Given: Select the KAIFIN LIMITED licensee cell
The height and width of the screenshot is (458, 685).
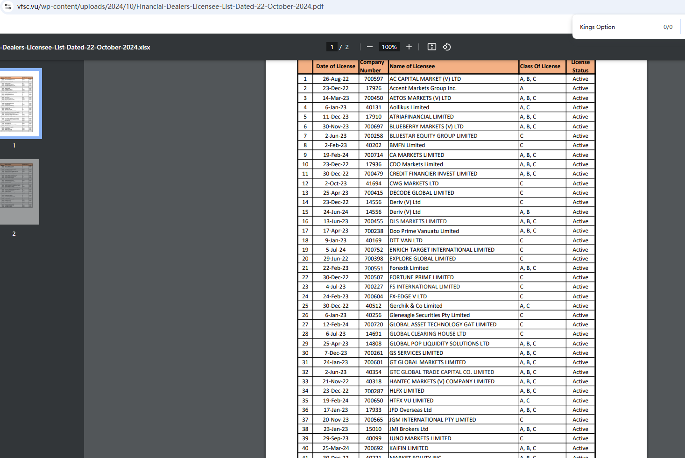Looking at the screenshot, I should (454, 448).
